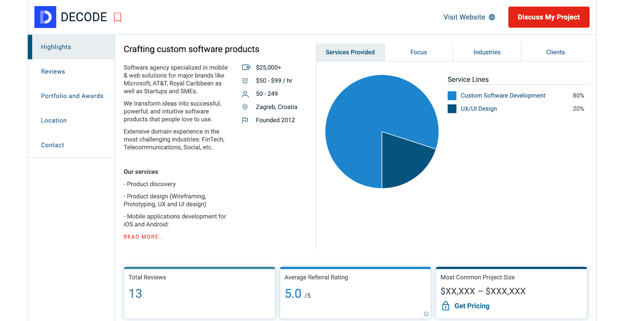
Task: Click the Total Reviews label
Action: [x=147, y=277]
